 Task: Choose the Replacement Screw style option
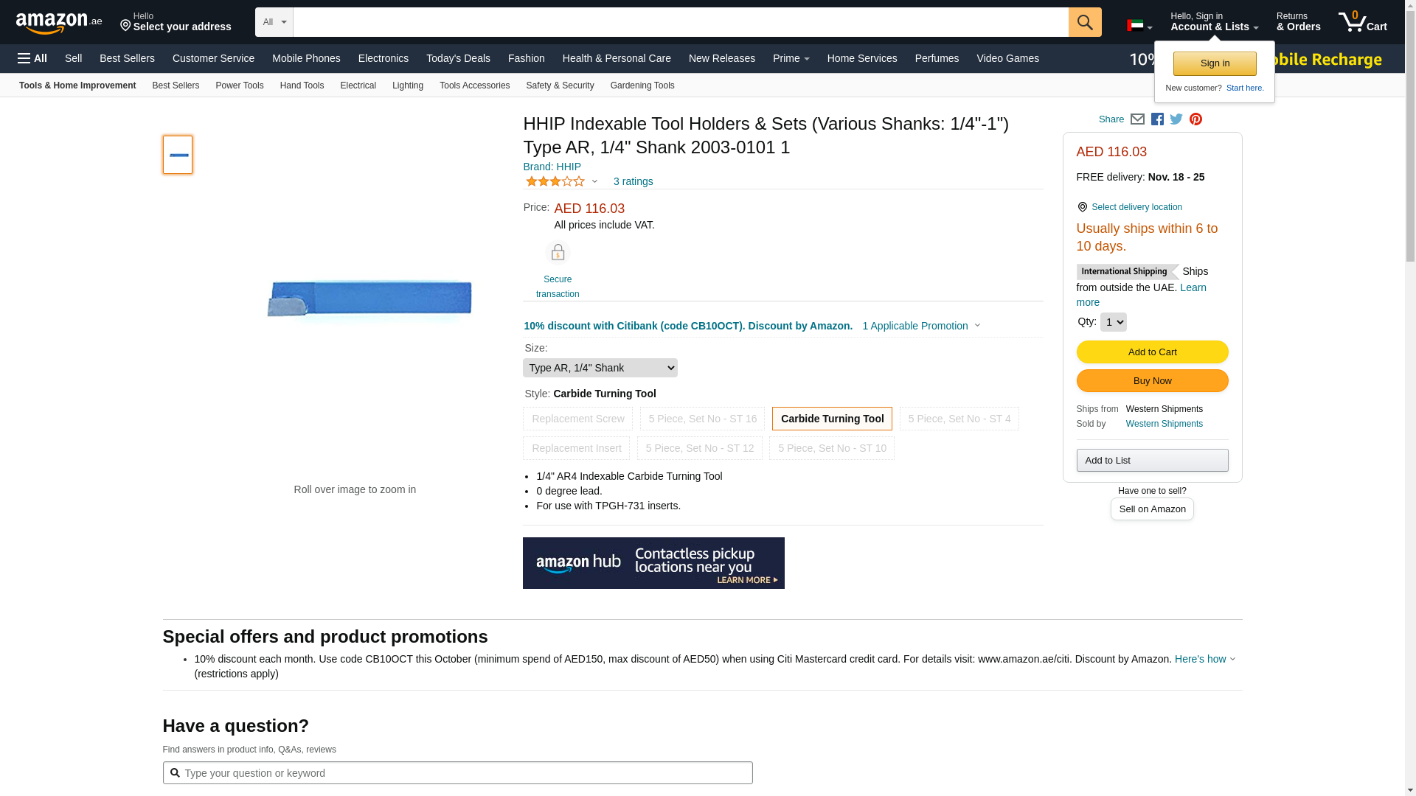[x=577, y=419]
